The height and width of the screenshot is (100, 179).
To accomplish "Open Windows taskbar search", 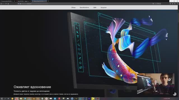I will pos(5,99).
